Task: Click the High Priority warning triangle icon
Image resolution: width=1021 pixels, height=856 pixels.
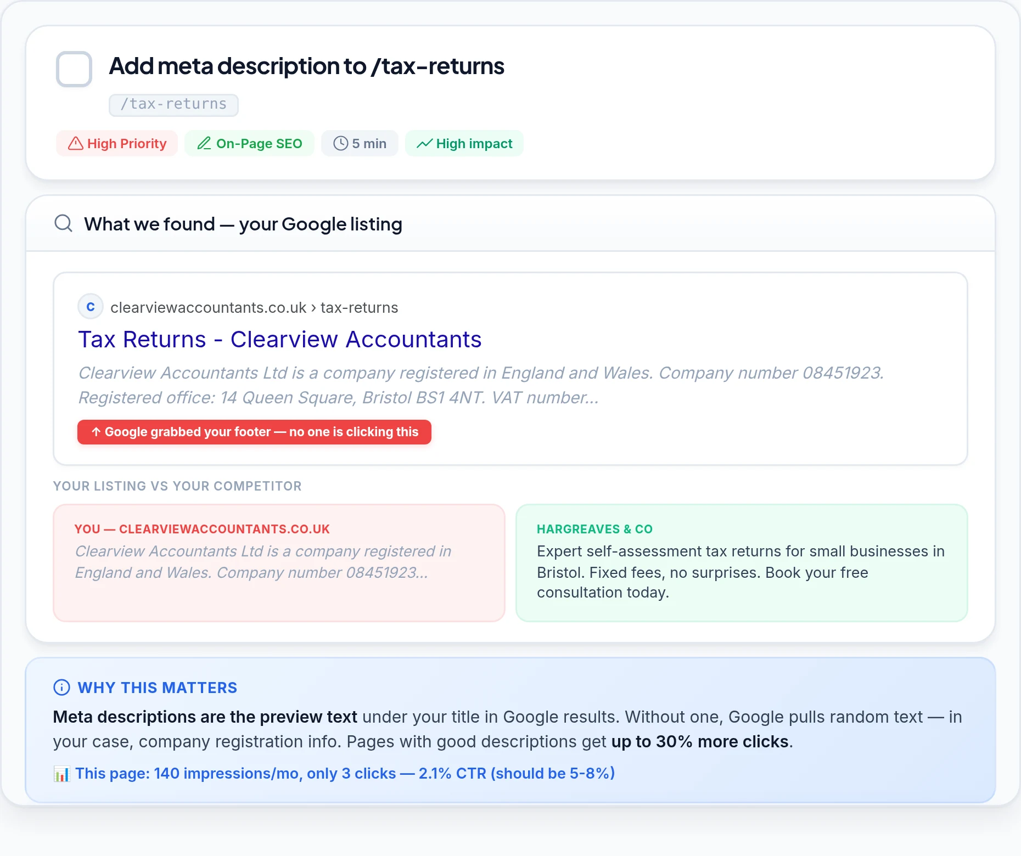Action: (x=75, y=144)
